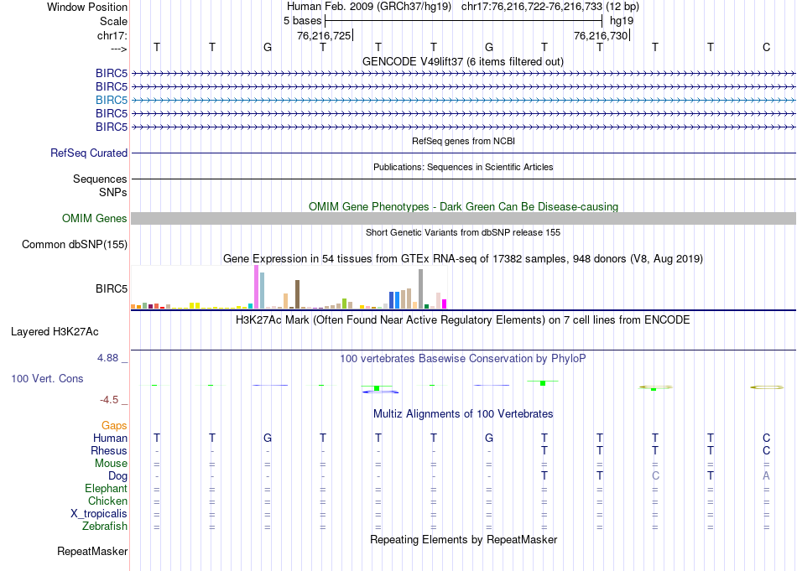Click the hg19 label beside the scale bar
This screenshot has height=571, width=797.
pos(621,21)
